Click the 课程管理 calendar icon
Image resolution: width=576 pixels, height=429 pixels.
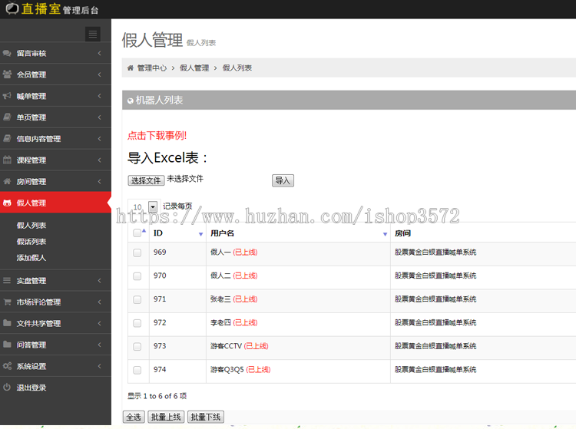[x=7, y=160]
